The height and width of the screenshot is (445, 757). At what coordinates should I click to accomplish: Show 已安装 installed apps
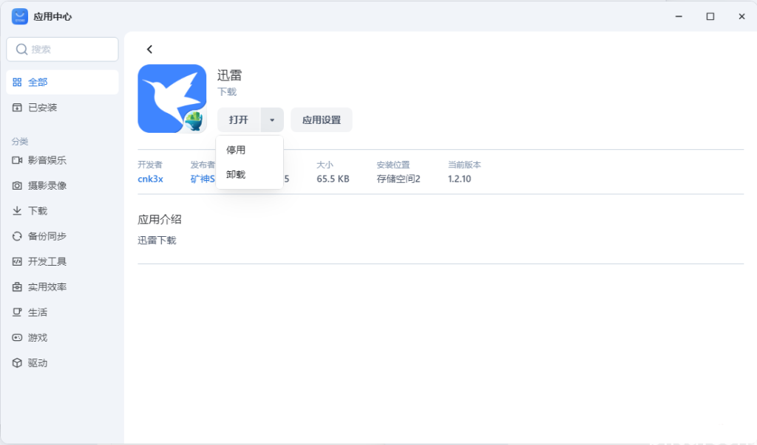point(42,108)
